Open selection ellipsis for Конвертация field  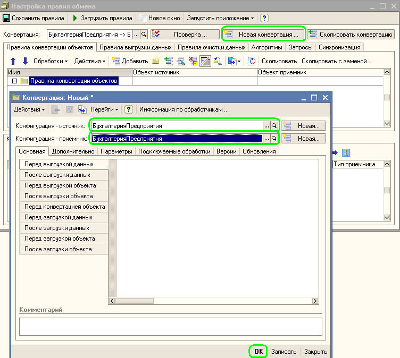(x=137, y=35)
